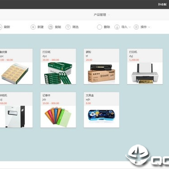169x169 pixels.
Task: Click the 刷新 label
Action: 7,27
